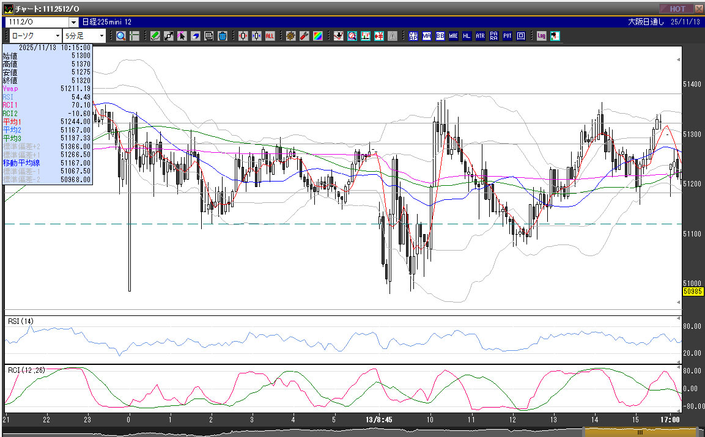Toggle the VWAP indicator button
Screen dimensions: 705x437
[413, 36]
